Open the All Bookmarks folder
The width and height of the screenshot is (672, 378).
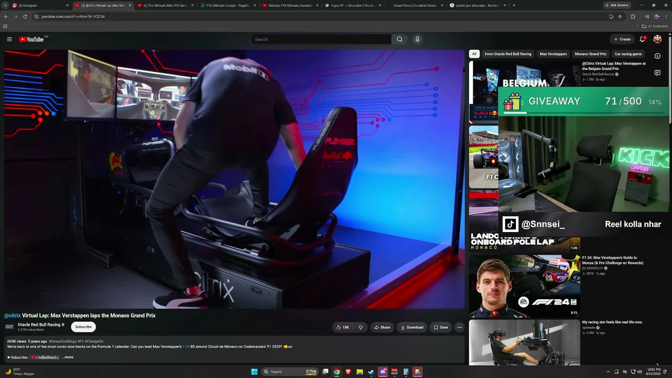(x=655, y=26)
